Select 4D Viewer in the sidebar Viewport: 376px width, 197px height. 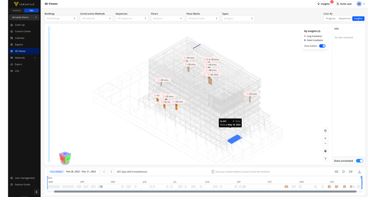pos(24,51)
